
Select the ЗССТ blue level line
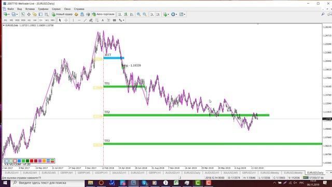click(114, 58)
